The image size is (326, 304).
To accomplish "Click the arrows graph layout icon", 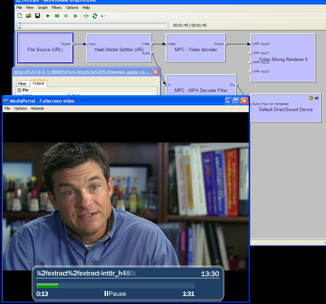I will click(x=86, y=16).
